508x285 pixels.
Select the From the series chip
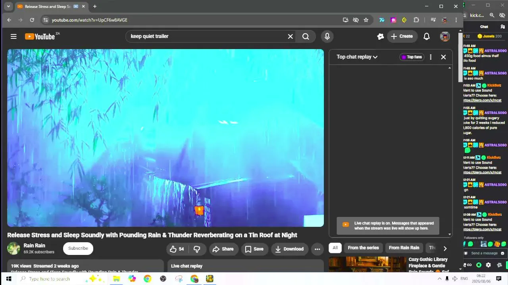[x=363, y=248]
